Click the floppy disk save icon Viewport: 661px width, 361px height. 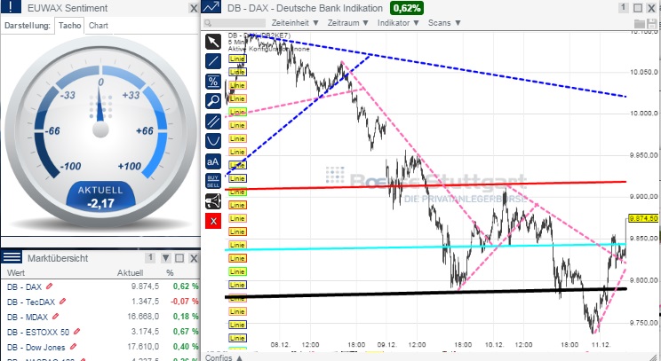652,24
